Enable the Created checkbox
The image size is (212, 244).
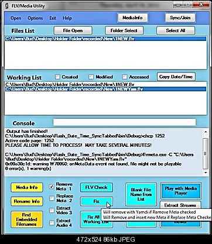[x=57, y=77]
